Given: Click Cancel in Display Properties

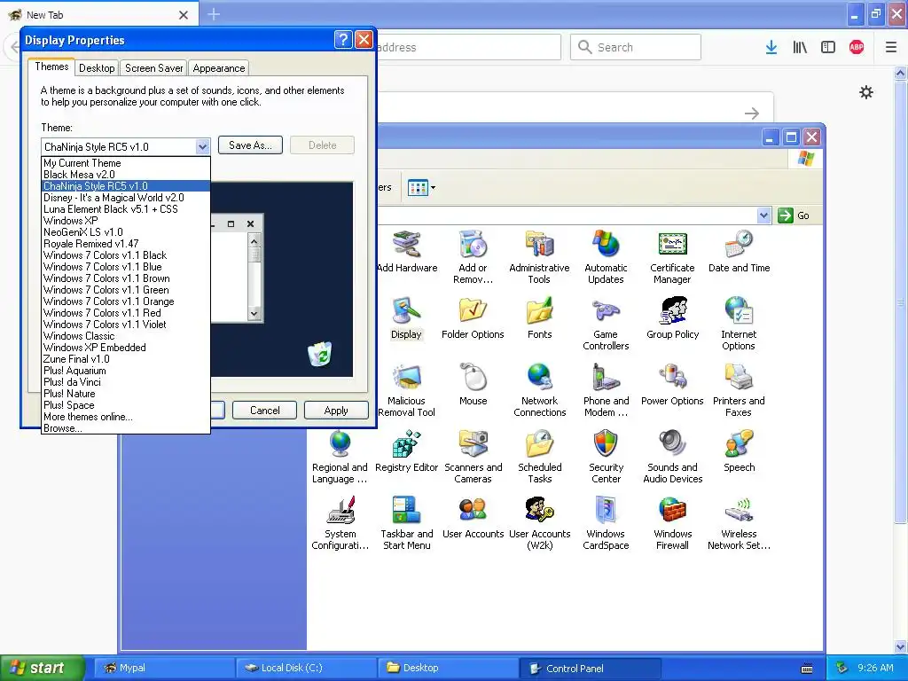Looking at the screenshot, I should click(264, 410).
